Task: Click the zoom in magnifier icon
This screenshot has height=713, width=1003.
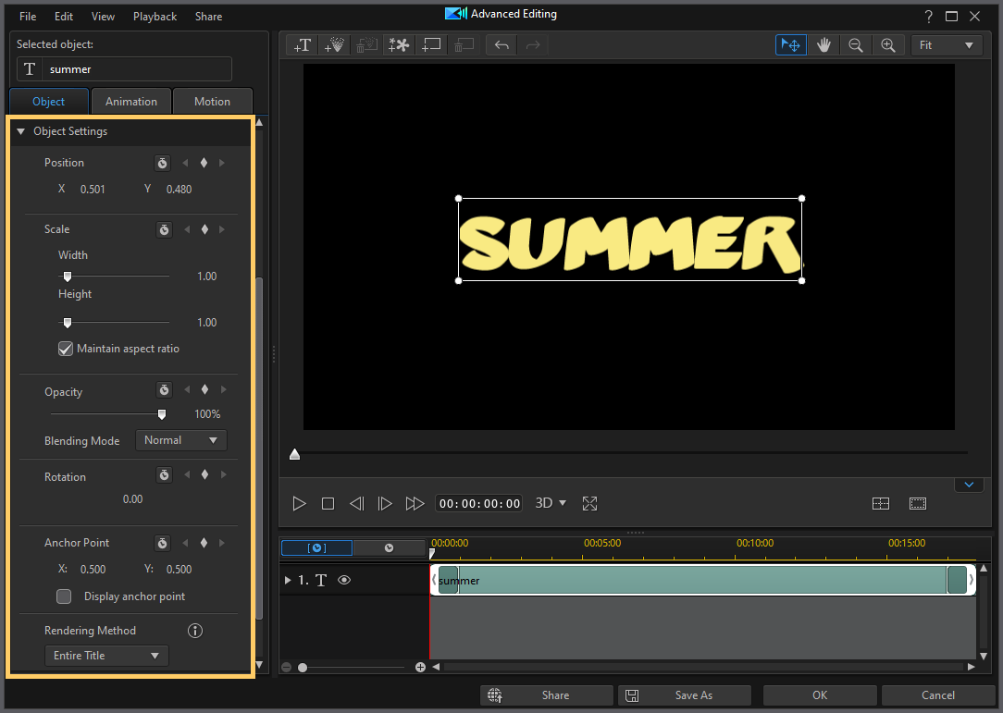Action: (889, 44)
